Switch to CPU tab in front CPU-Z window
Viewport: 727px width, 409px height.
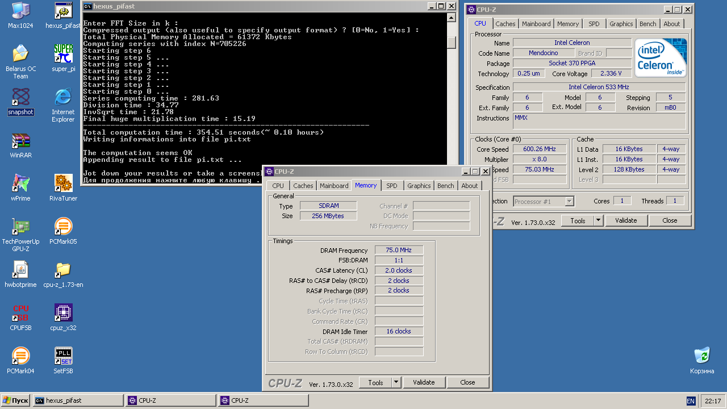tap(278, 186)
